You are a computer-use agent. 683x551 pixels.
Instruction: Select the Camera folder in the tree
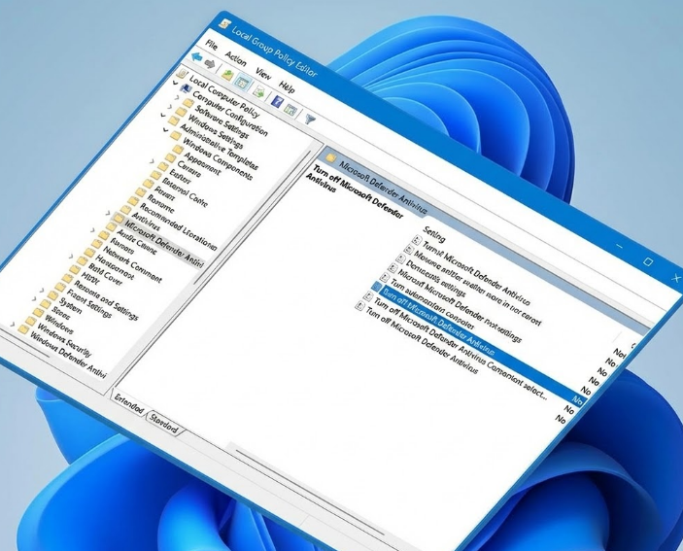[x=189, y=169]
